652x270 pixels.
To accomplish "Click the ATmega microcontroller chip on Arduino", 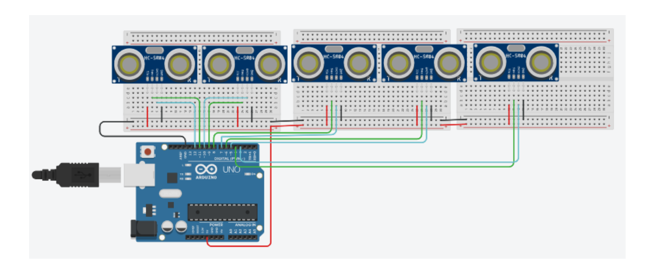I will pyautogui.click(x=219, y=212).
